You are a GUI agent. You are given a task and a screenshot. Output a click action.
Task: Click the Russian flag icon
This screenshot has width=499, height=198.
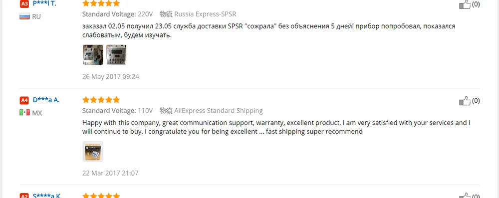click(x=24, y=16)
